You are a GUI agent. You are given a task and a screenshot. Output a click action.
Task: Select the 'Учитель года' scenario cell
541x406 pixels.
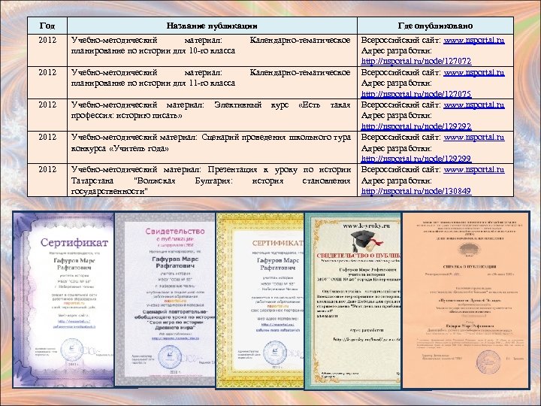(x=212, y=147)
